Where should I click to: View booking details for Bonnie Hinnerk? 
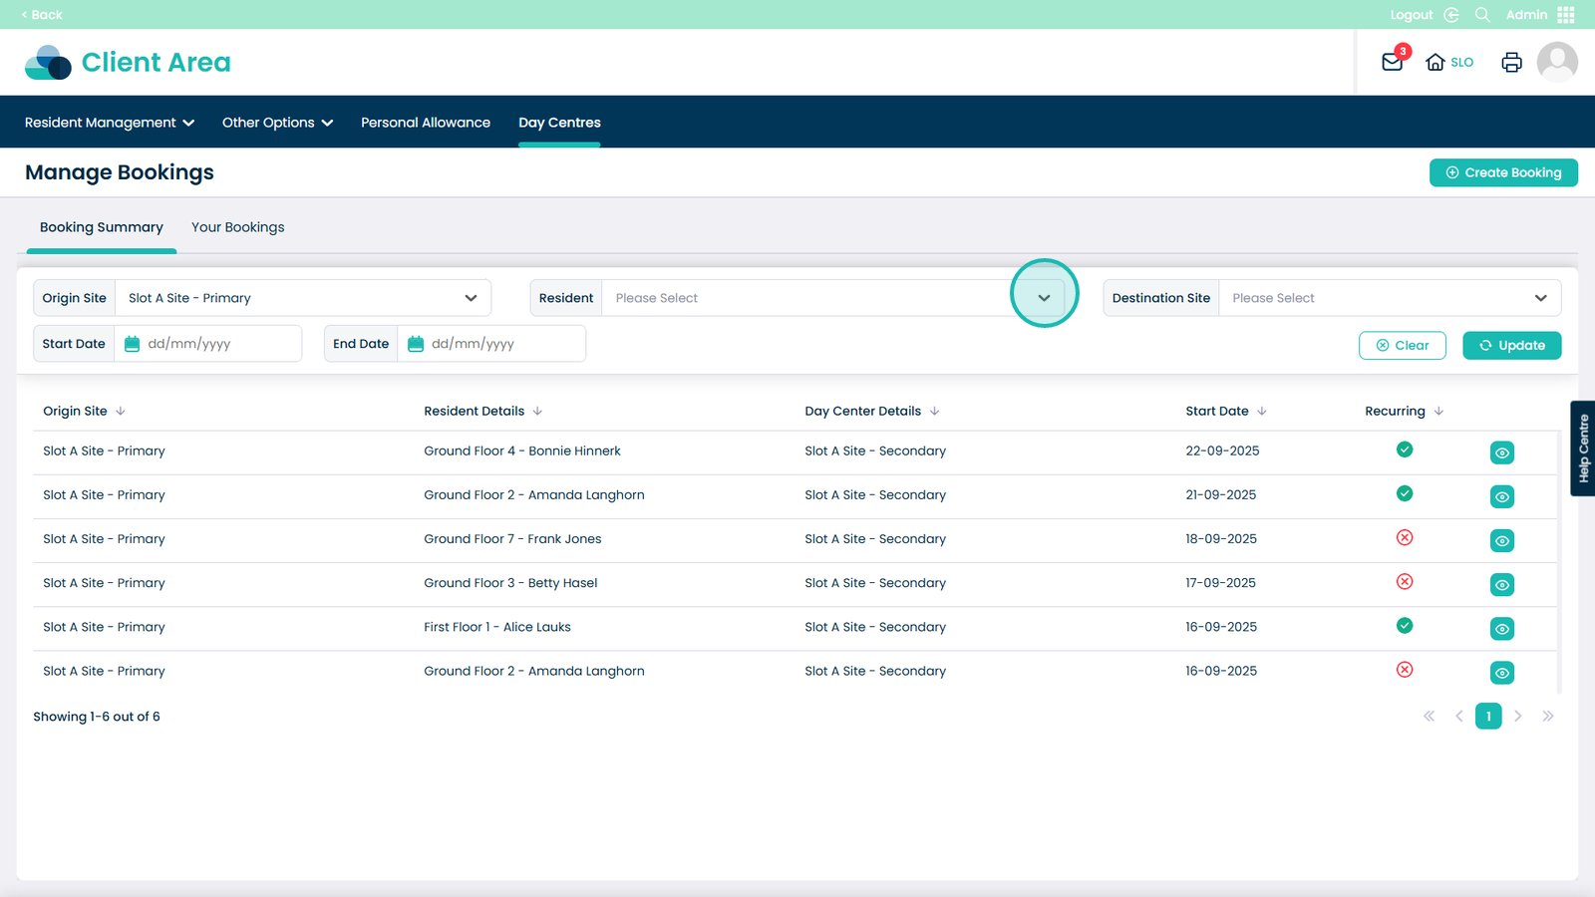coord(1501,452)
